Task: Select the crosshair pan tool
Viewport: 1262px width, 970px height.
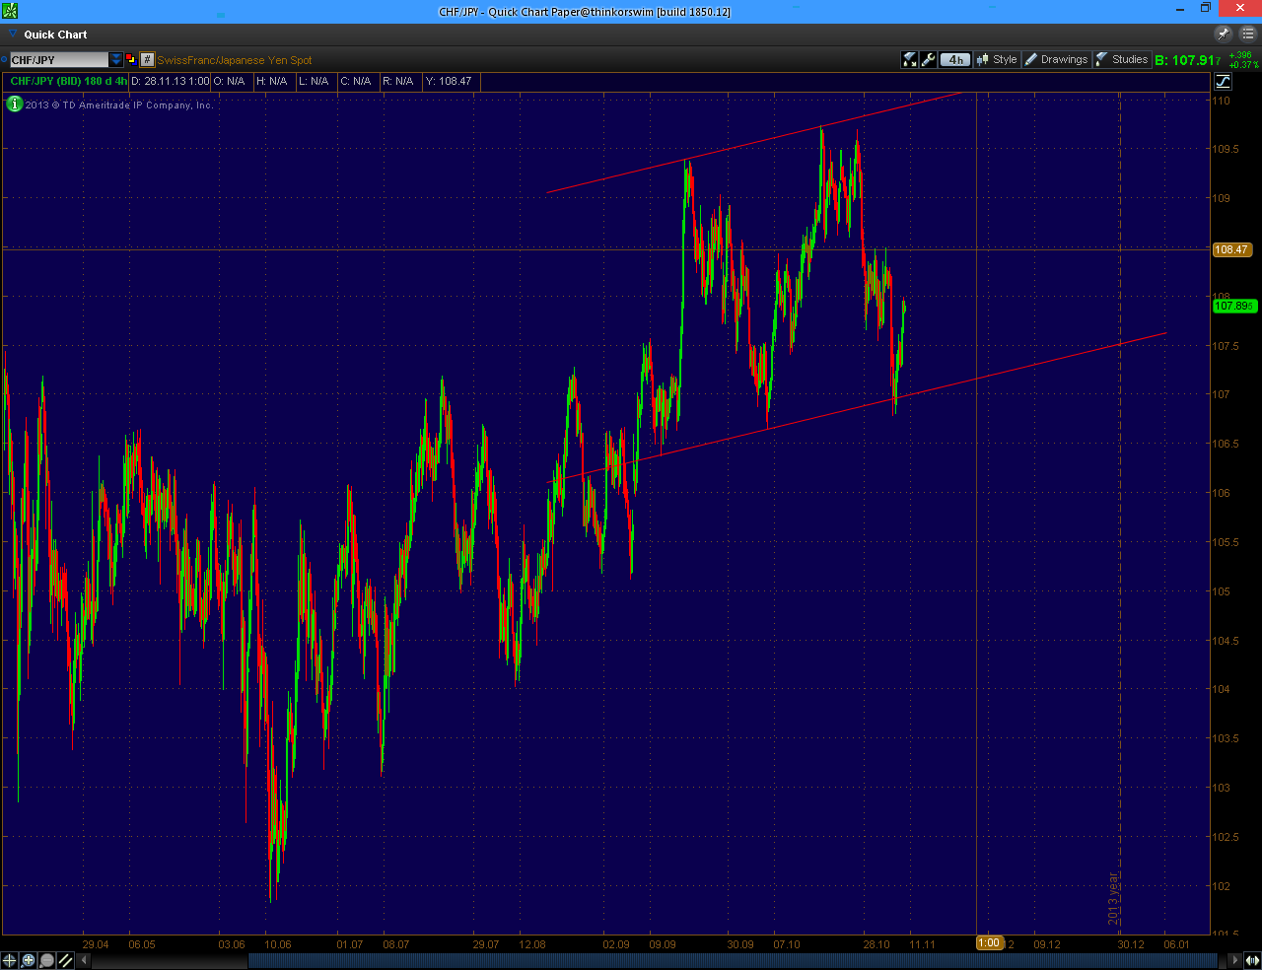Action: 10,960
